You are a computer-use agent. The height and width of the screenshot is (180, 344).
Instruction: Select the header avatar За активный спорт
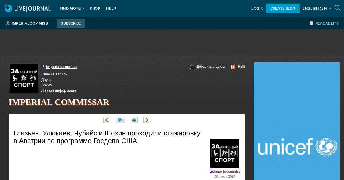tap(24, 78)
